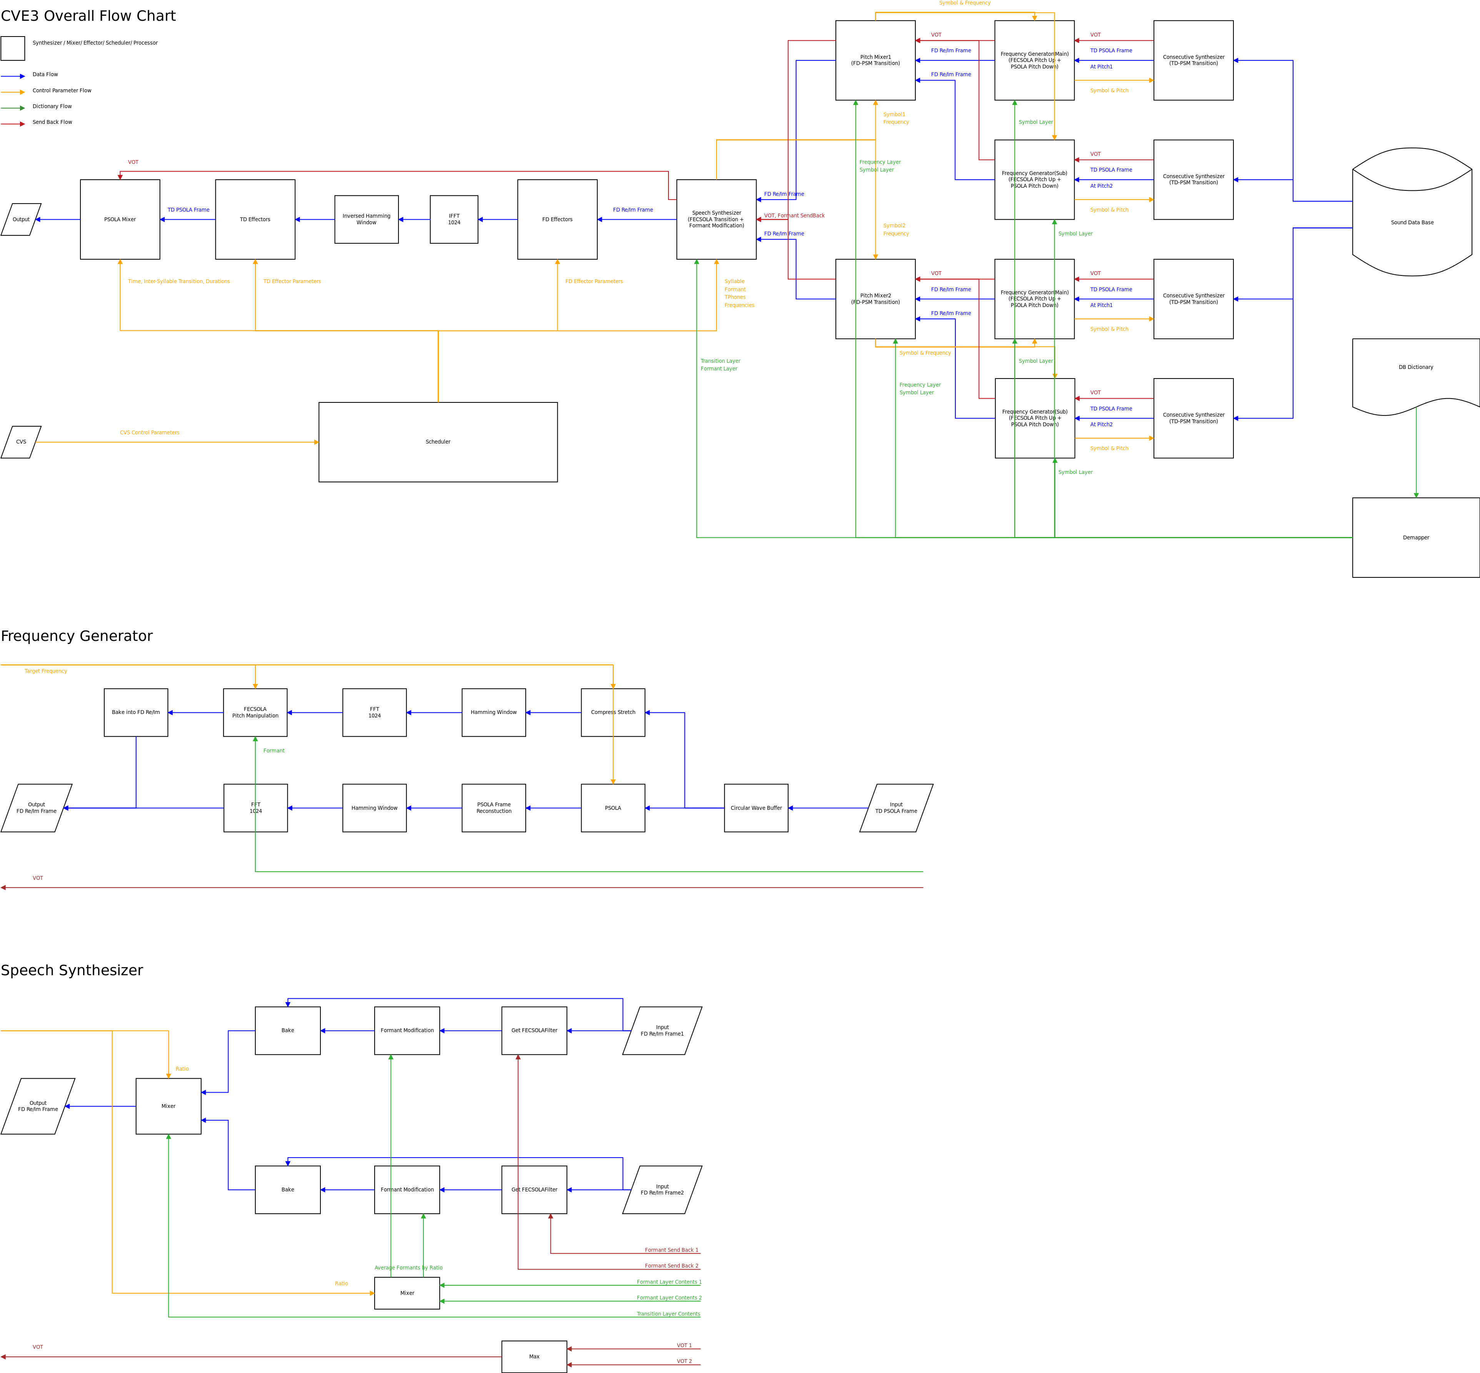
Task: Select the Input FD Re/Im Frame1 parallelogram
Action: [x=662, y=1031]
